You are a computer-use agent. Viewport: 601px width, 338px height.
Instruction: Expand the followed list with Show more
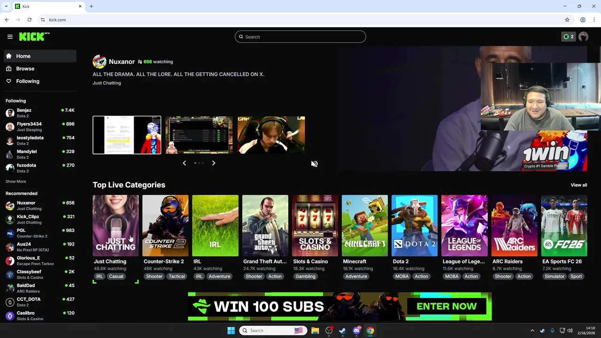16,182
